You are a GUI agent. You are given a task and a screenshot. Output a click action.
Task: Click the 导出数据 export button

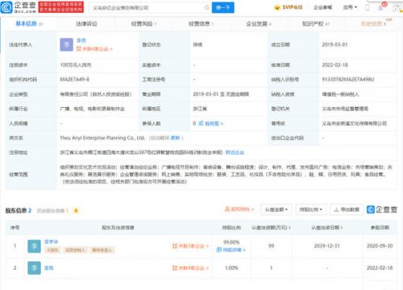click(x=347, y=209)
